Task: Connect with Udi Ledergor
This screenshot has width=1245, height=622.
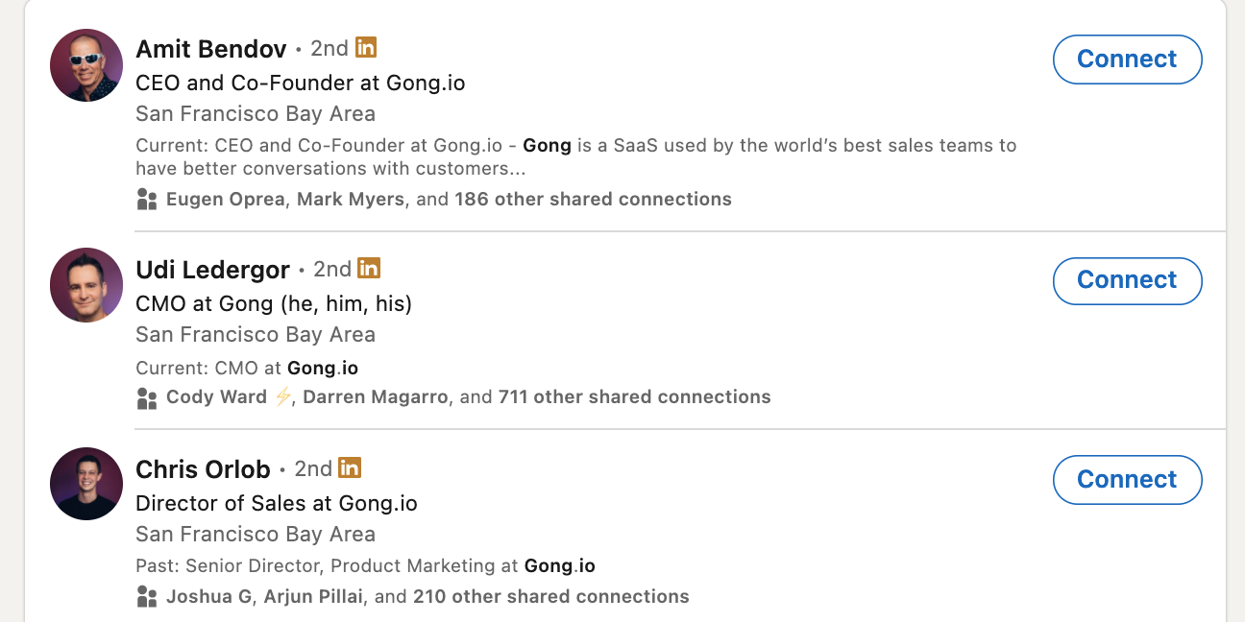Action: (x=1127, y=280)
